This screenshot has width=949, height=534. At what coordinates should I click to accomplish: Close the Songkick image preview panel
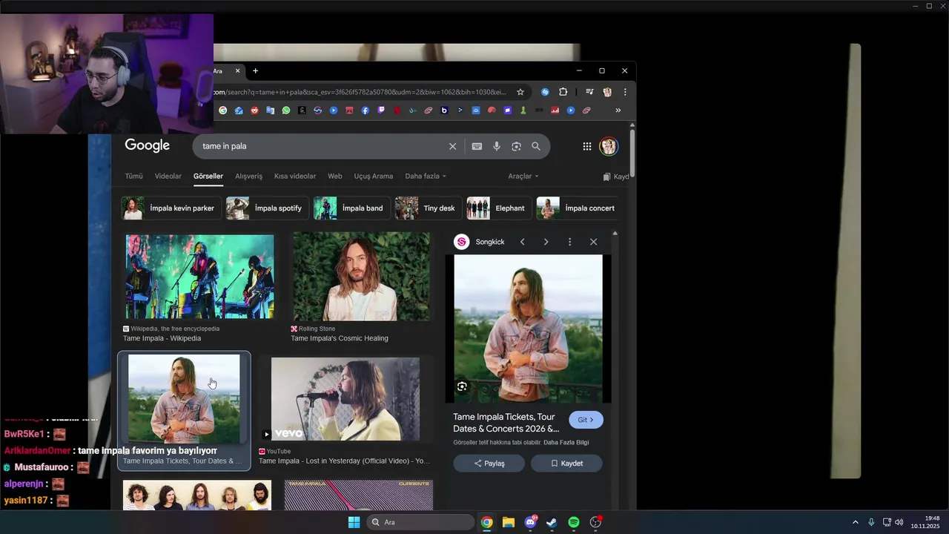pos(593,242)
